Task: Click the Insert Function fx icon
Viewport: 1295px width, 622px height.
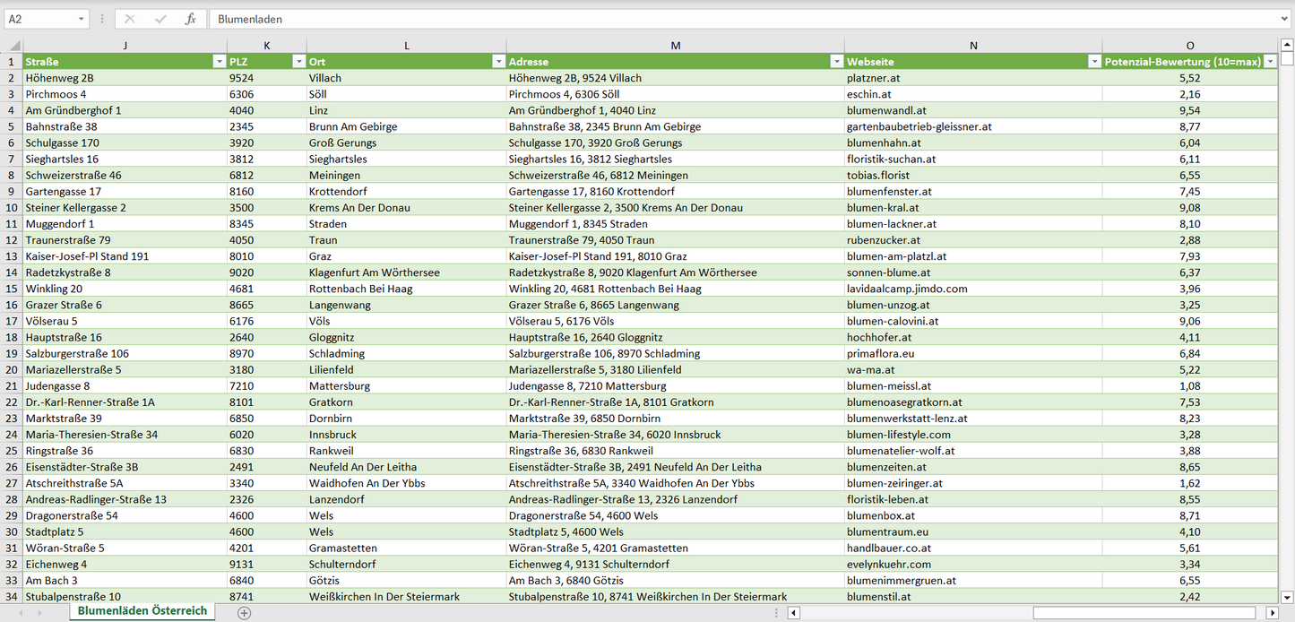Action: point(190,19)
